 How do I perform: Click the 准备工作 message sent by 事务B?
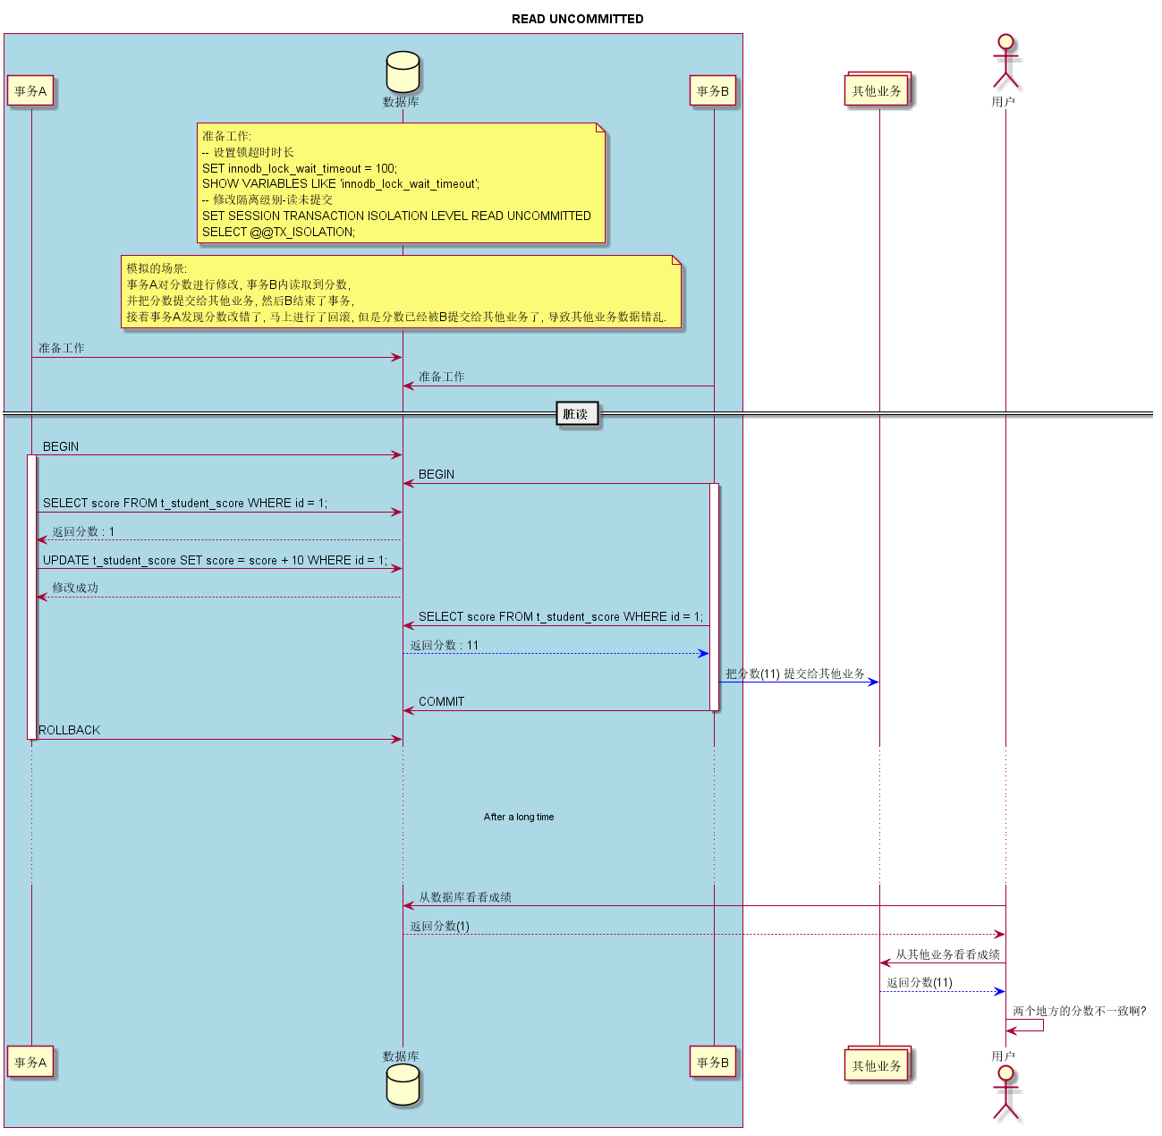tap(442, 377)
